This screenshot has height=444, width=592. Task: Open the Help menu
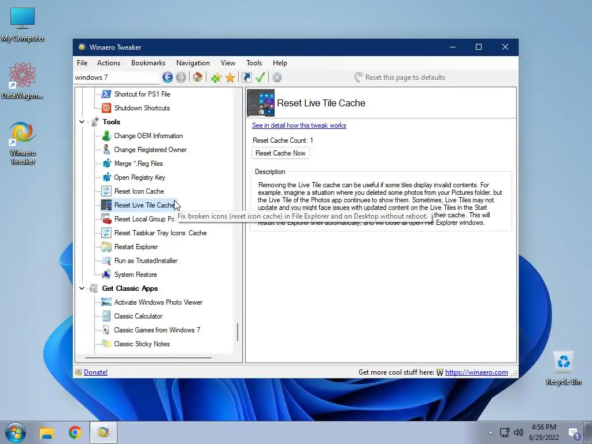[280, 63]
